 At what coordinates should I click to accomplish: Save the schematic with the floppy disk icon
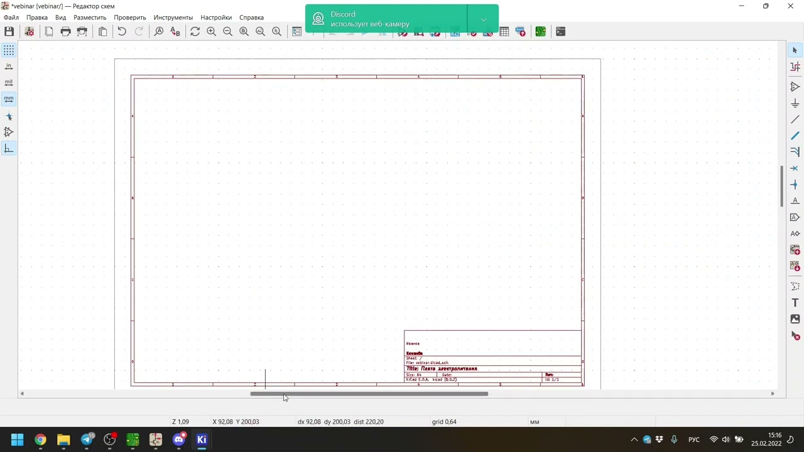(9, 31)
